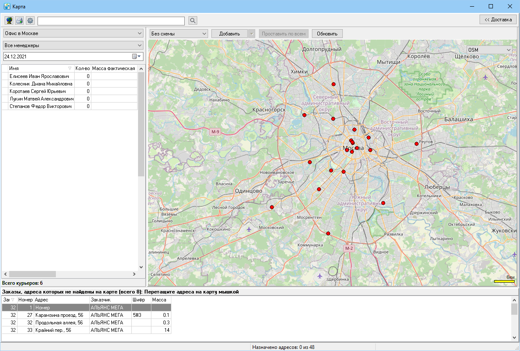Select courier Коротаев Сергей Юрьевич
The height and width of the screenshot is (351, 520).
pos(70,91)
